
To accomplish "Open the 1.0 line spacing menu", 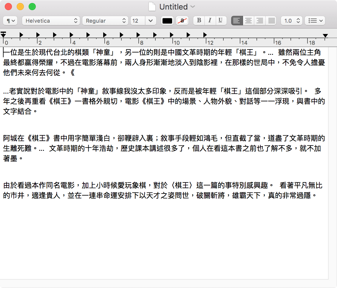I will click(291, 21).
